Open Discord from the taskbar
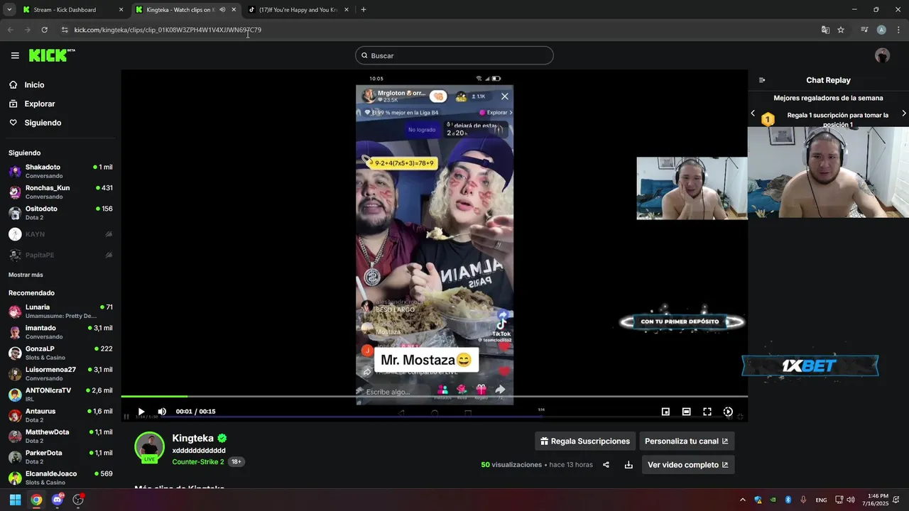Image resolution: width=909 pixels, height=511 pixels. (58, 500)
